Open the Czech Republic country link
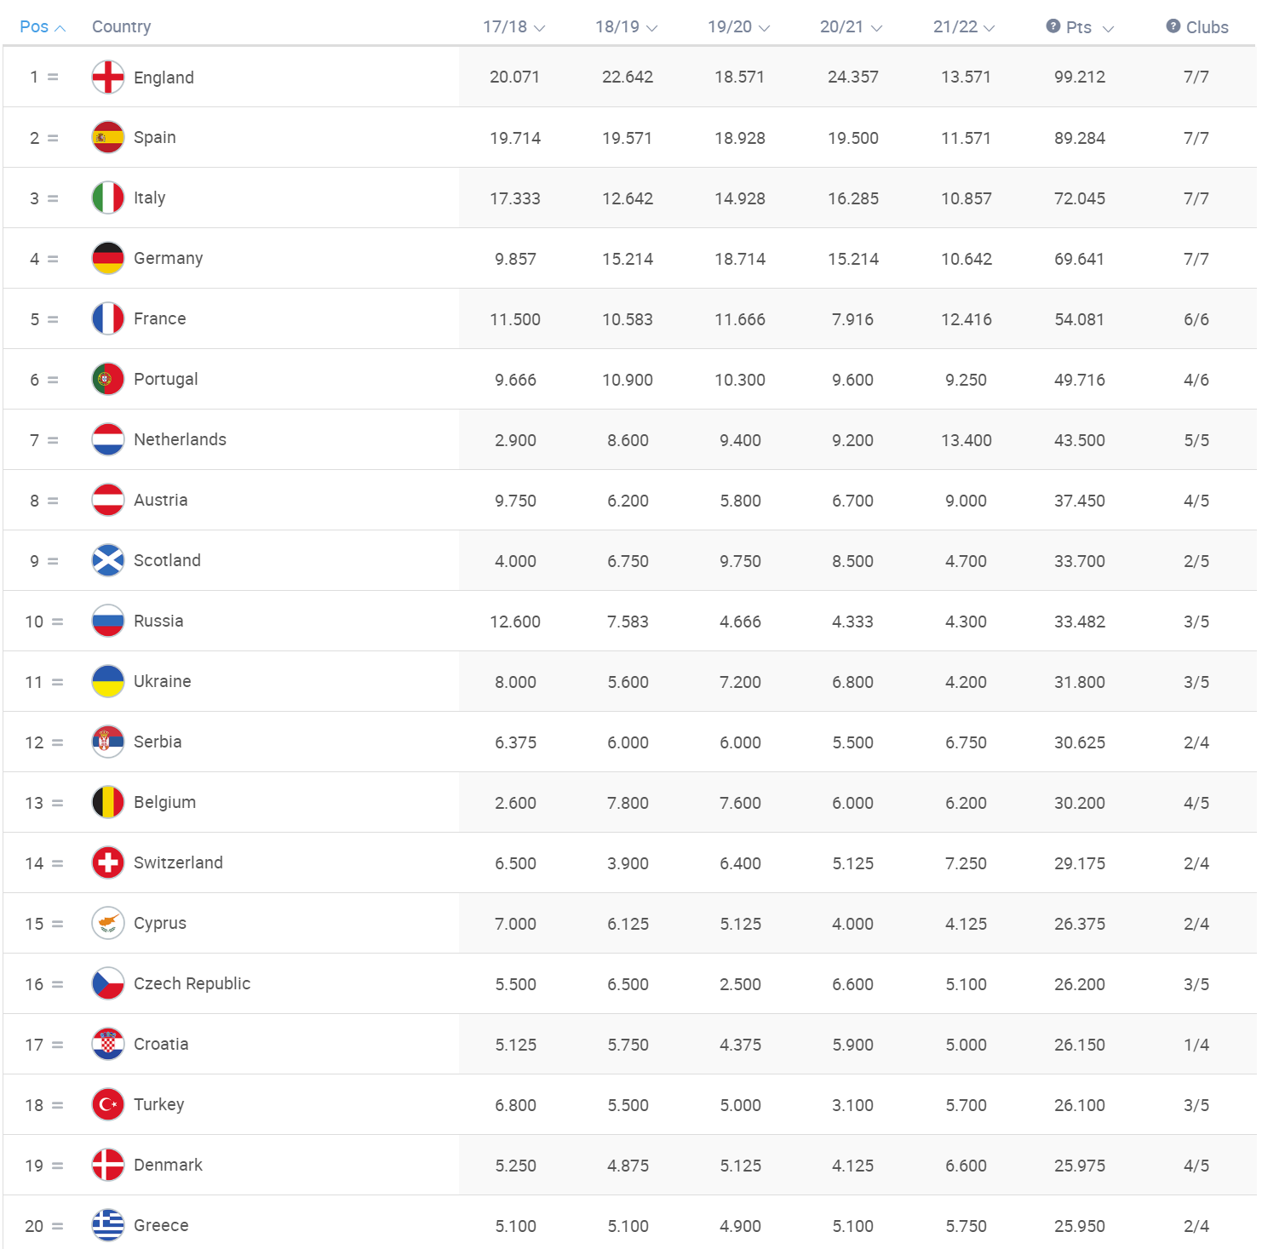Image resolution: width=1262 pixels, height=1249 pixels. [192, 984]
